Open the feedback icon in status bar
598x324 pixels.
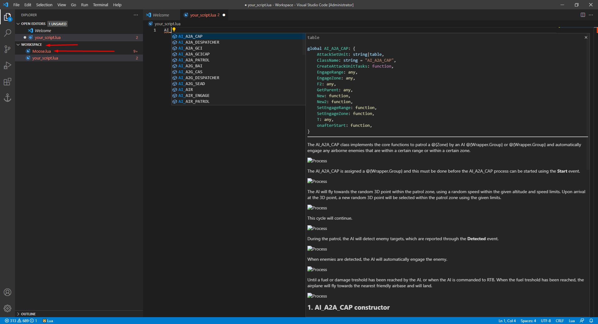[582, 321]
